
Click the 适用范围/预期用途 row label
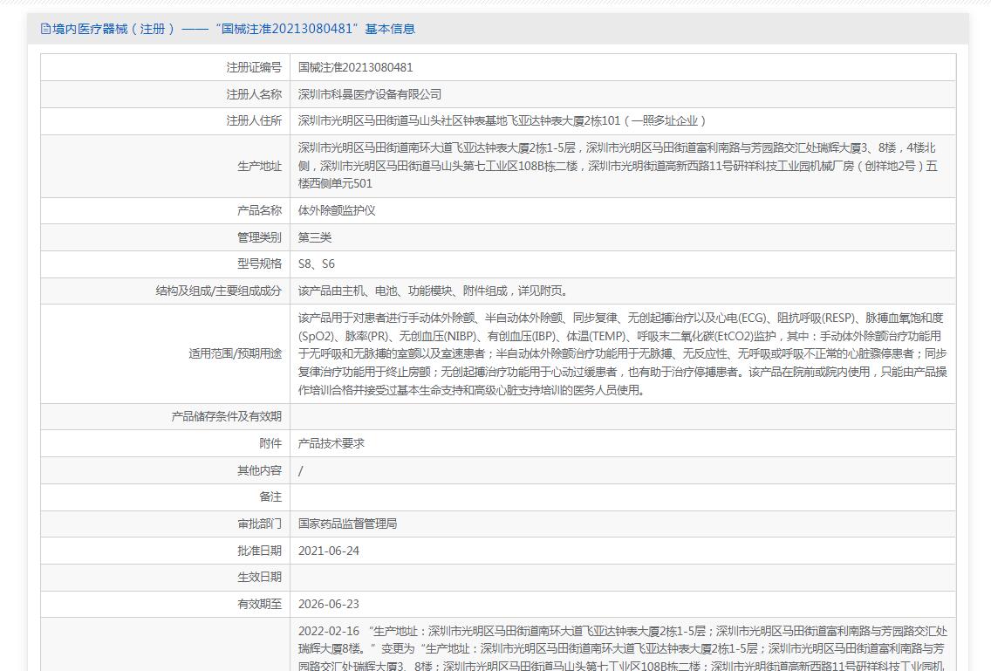tap(235, 353)
